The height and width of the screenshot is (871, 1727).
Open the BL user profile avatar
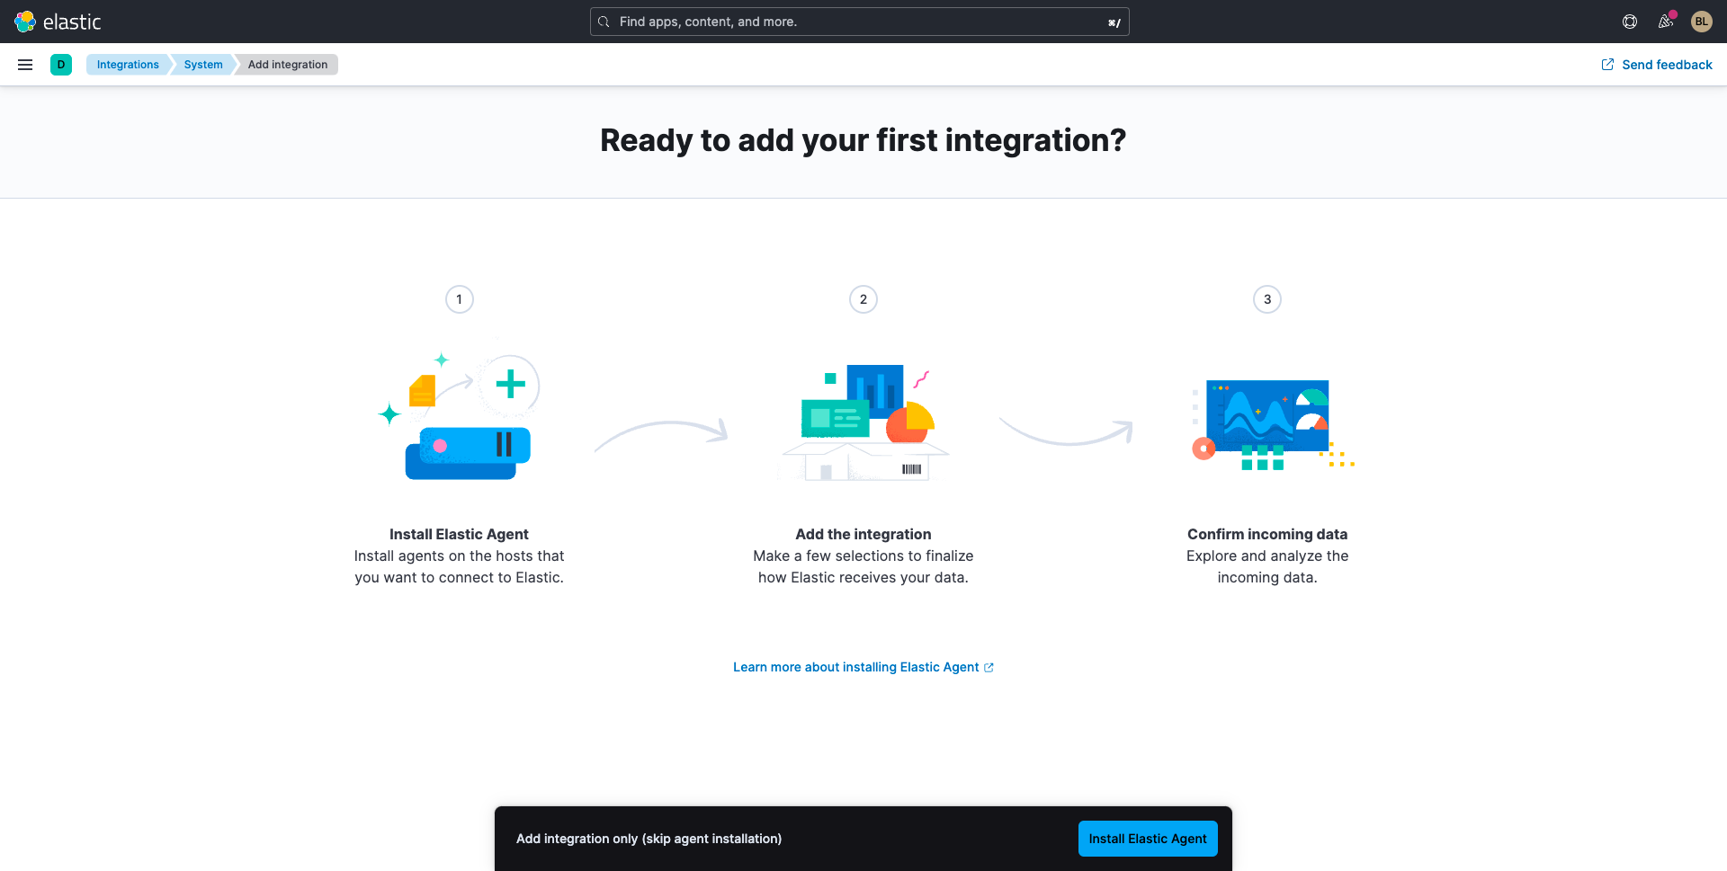tap(1702, 22)
